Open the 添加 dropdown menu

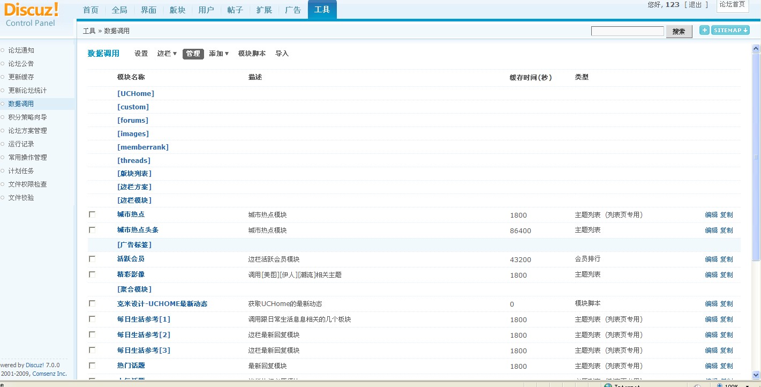[219, 54]
